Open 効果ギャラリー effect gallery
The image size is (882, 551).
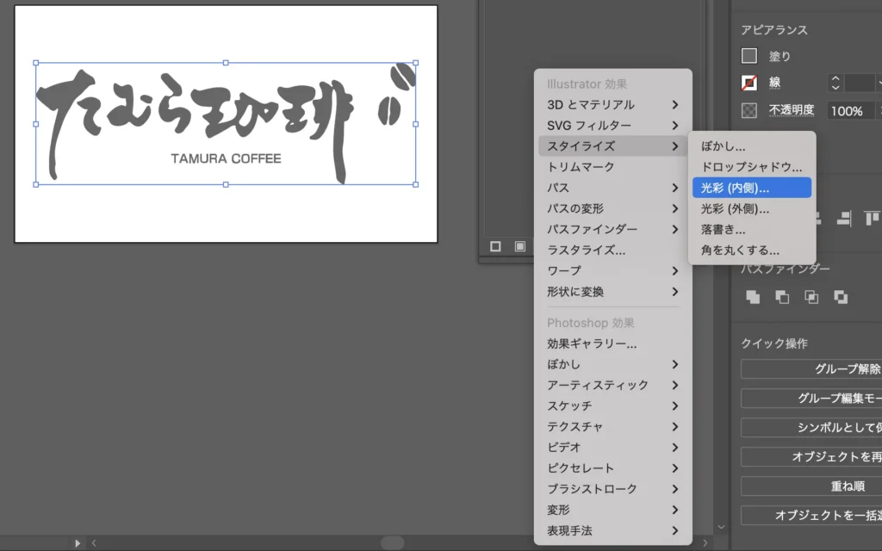(x=593, y=344)
